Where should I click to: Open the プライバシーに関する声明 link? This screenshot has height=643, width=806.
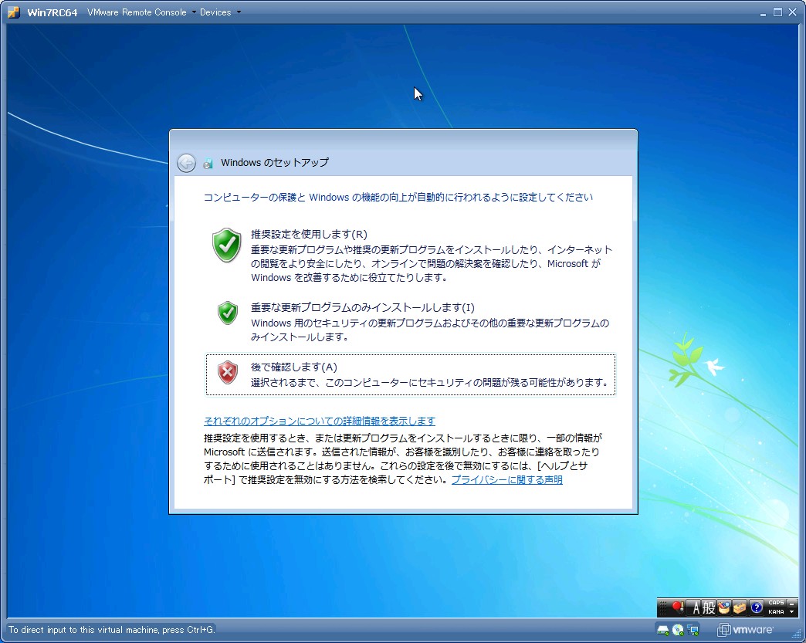pyautogui.click(x=506, y=479)
